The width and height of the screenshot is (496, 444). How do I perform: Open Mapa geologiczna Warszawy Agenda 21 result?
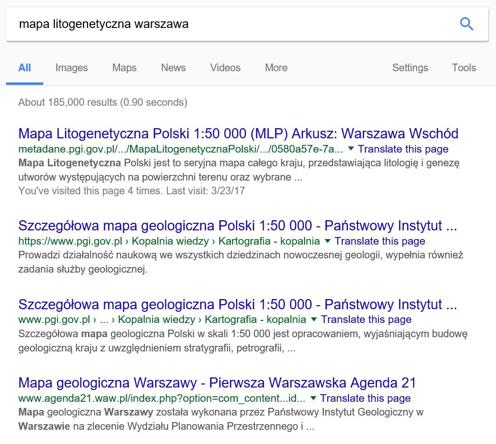point(217,383)
